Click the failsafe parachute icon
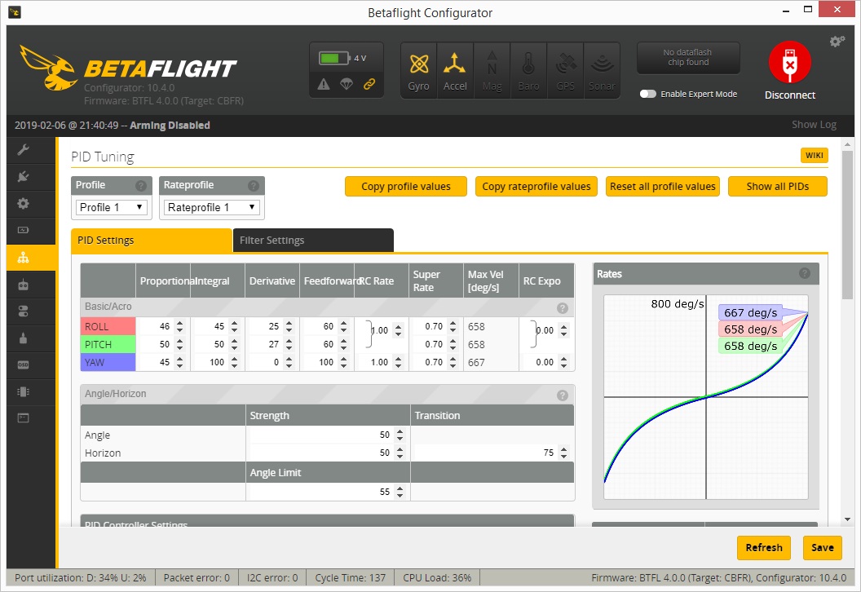Image resolution: width=861 pixels, height=592 pixels. pyautogui.click(x=347, y=84)
